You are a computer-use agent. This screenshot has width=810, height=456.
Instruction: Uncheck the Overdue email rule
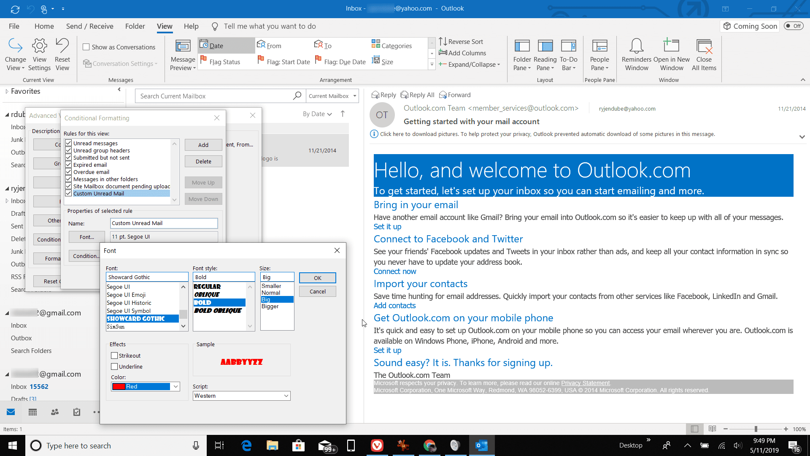(68, 172)
